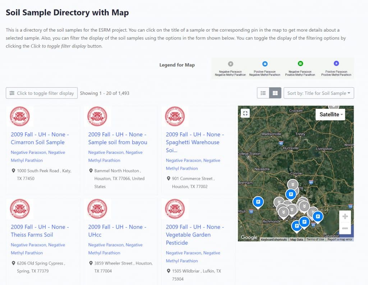Image resolution: width=368 pixels, height=285 pixels.
Task: Click Map Data on map footer
Action: (296, 239)
